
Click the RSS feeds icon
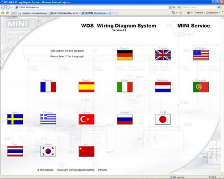tap(181, 13)
